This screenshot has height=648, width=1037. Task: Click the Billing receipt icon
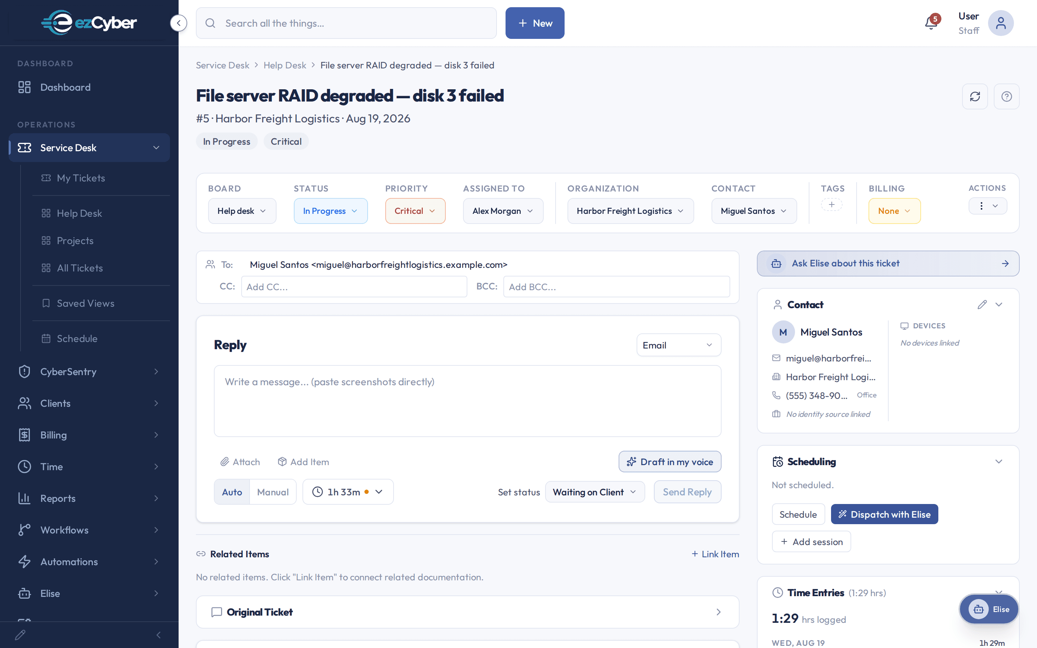coord(24,435)
